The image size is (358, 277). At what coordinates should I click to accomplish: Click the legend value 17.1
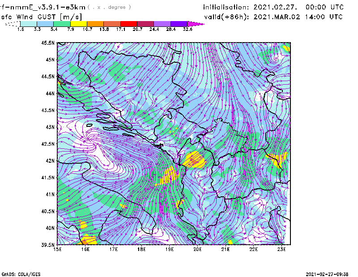click(121, 29)
